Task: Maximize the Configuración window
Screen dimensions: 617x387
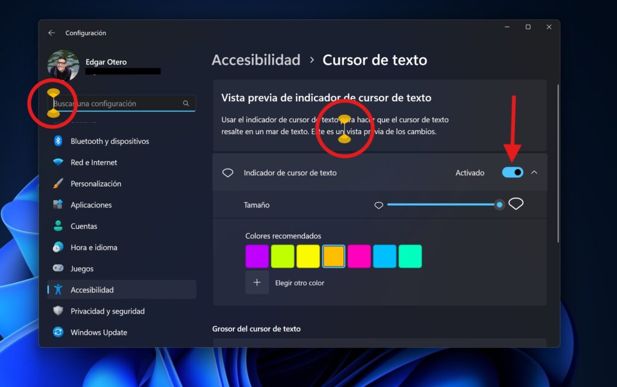Action: coord(528,26)
